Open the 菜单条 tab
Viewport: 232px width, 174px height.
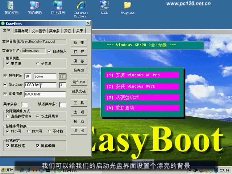(x=54, y=31)
